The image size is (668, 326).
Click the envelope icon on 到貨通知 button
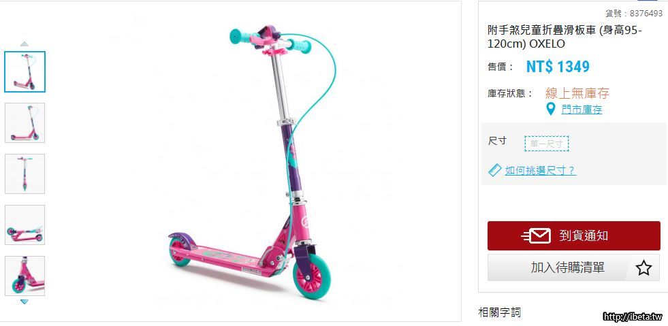536,235
